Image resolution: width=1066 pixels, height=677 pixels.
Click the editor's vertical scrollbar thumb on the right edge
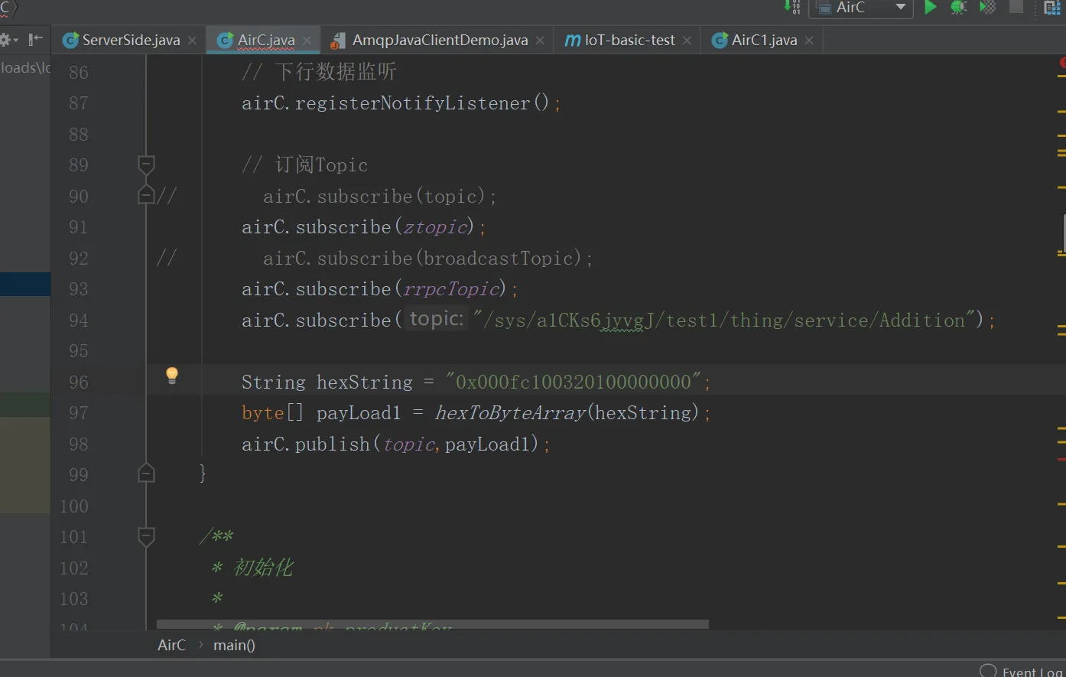(1064, 234)
